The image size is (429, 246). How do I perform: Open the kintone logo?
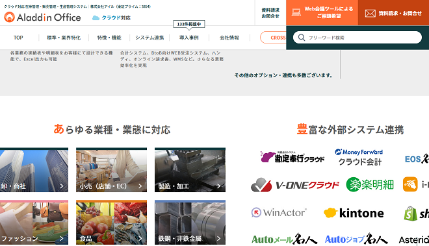point(354,213)
